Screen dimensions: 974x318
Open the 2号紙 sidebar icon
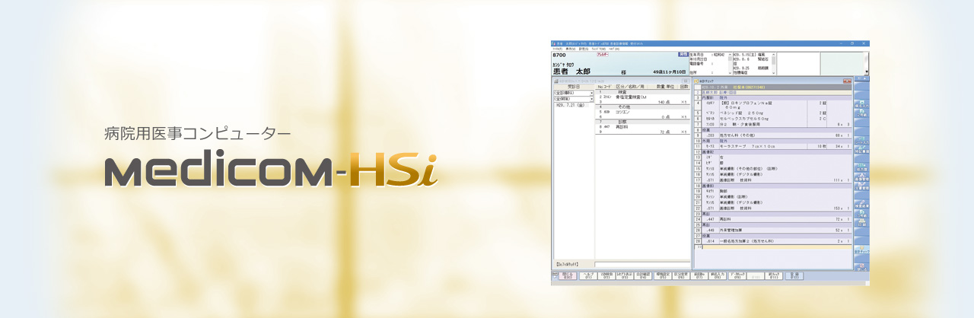tap(860, 113)
